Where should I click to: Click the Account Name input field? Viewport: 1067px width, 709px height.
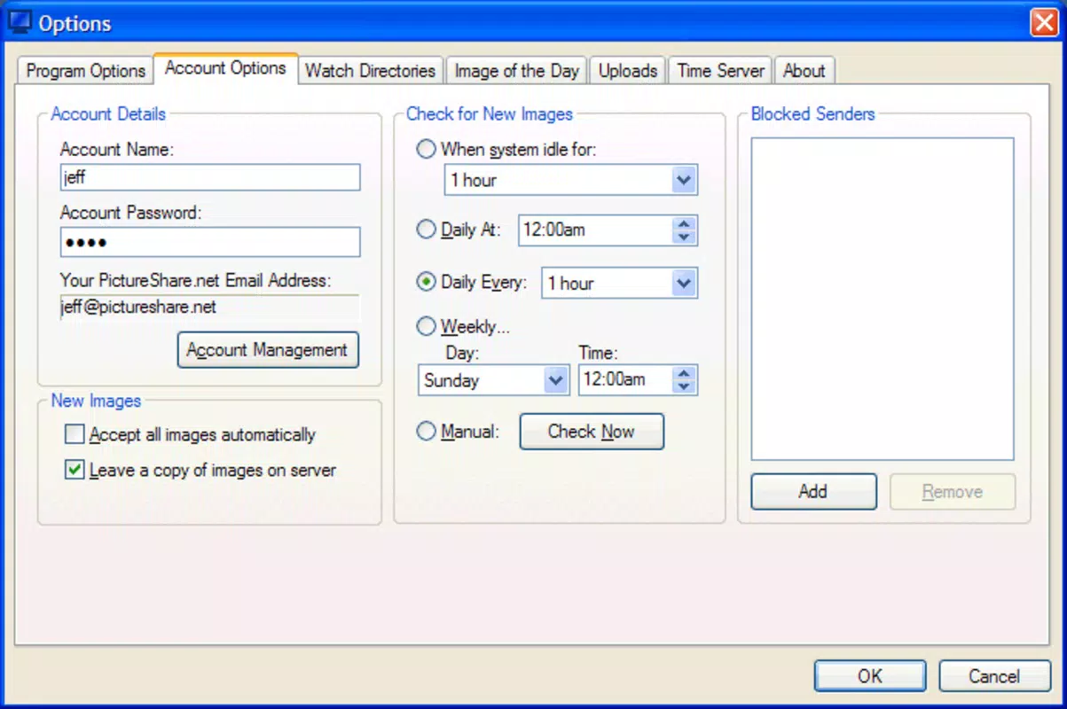210,177
